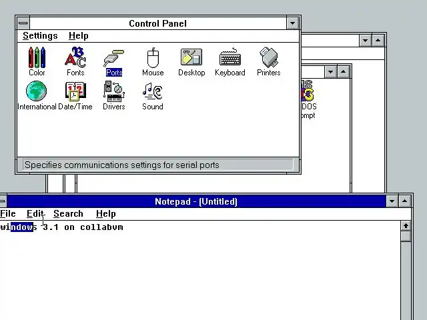Minimize the Notepad window
The image size is (427, 320).
click(x=392, y=201)
